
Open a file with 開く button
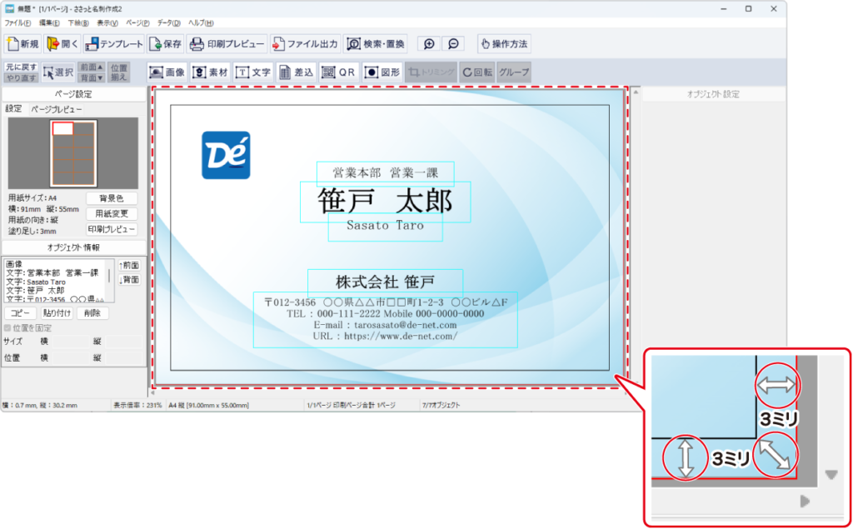pos(62,44)
